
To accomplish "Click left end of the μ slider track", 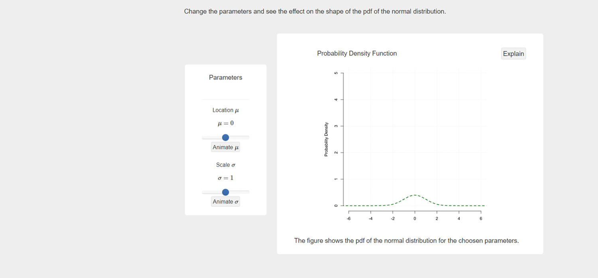I will click(x=203, y=137).
